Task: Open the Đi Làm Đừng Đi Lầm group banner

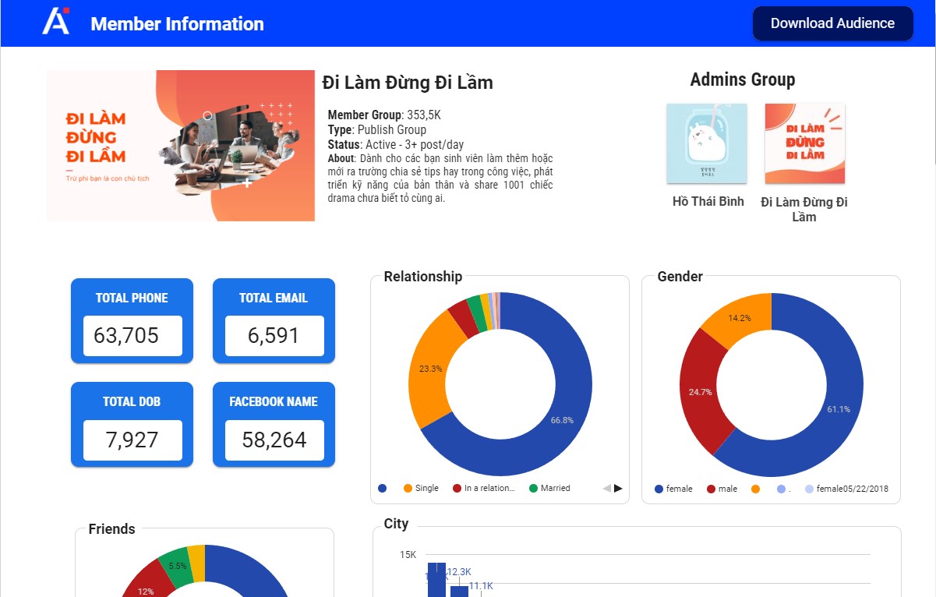Action: (x=181, y=146)
